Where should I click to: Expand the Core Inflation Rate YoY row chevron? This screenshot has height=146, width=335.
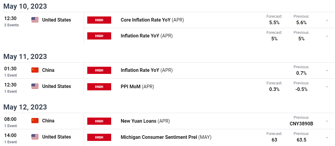coord(327,20)
